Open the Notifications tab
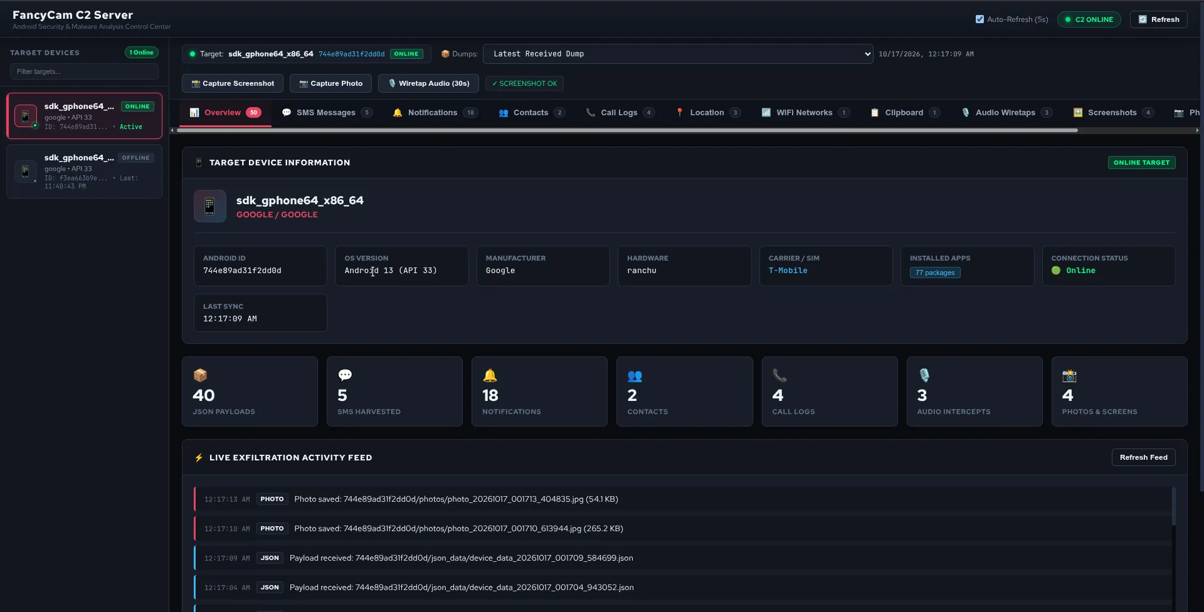This screenshot has width=1204, height=612. [x=435, y=113]
